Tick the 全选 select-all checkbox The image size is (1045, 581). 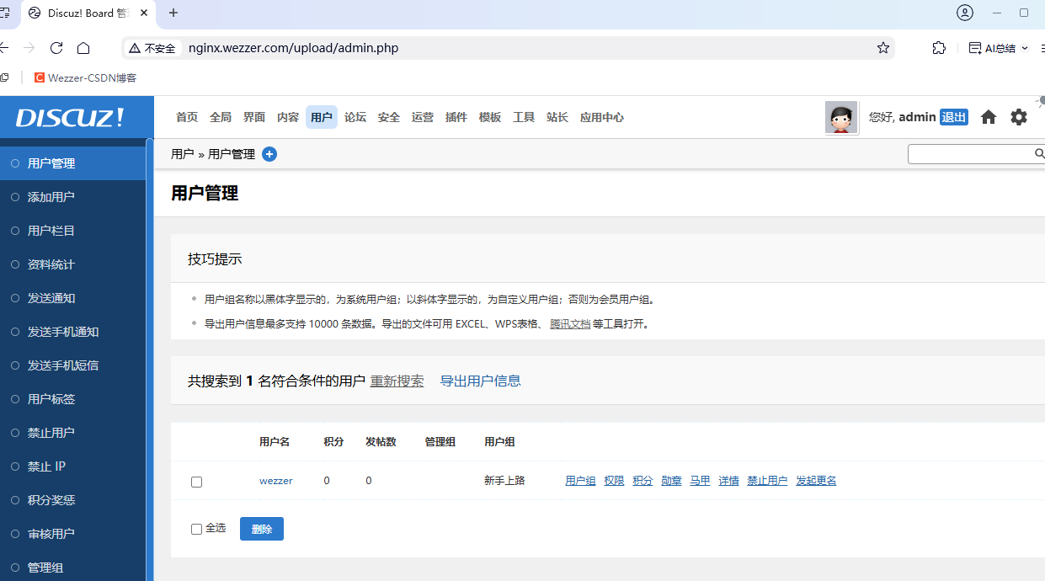(x=196, y=529)
